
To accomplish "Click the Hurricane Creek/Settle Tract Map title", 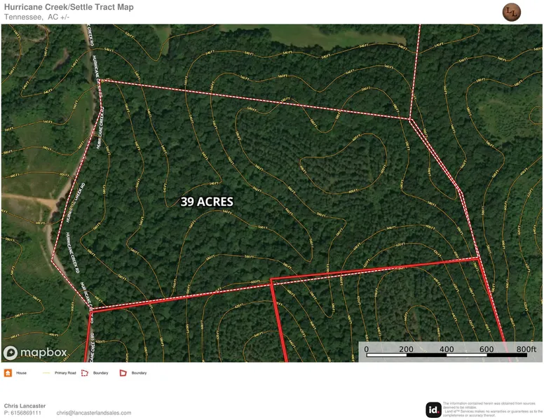I will pyautogui.click(x=69, y=7).
